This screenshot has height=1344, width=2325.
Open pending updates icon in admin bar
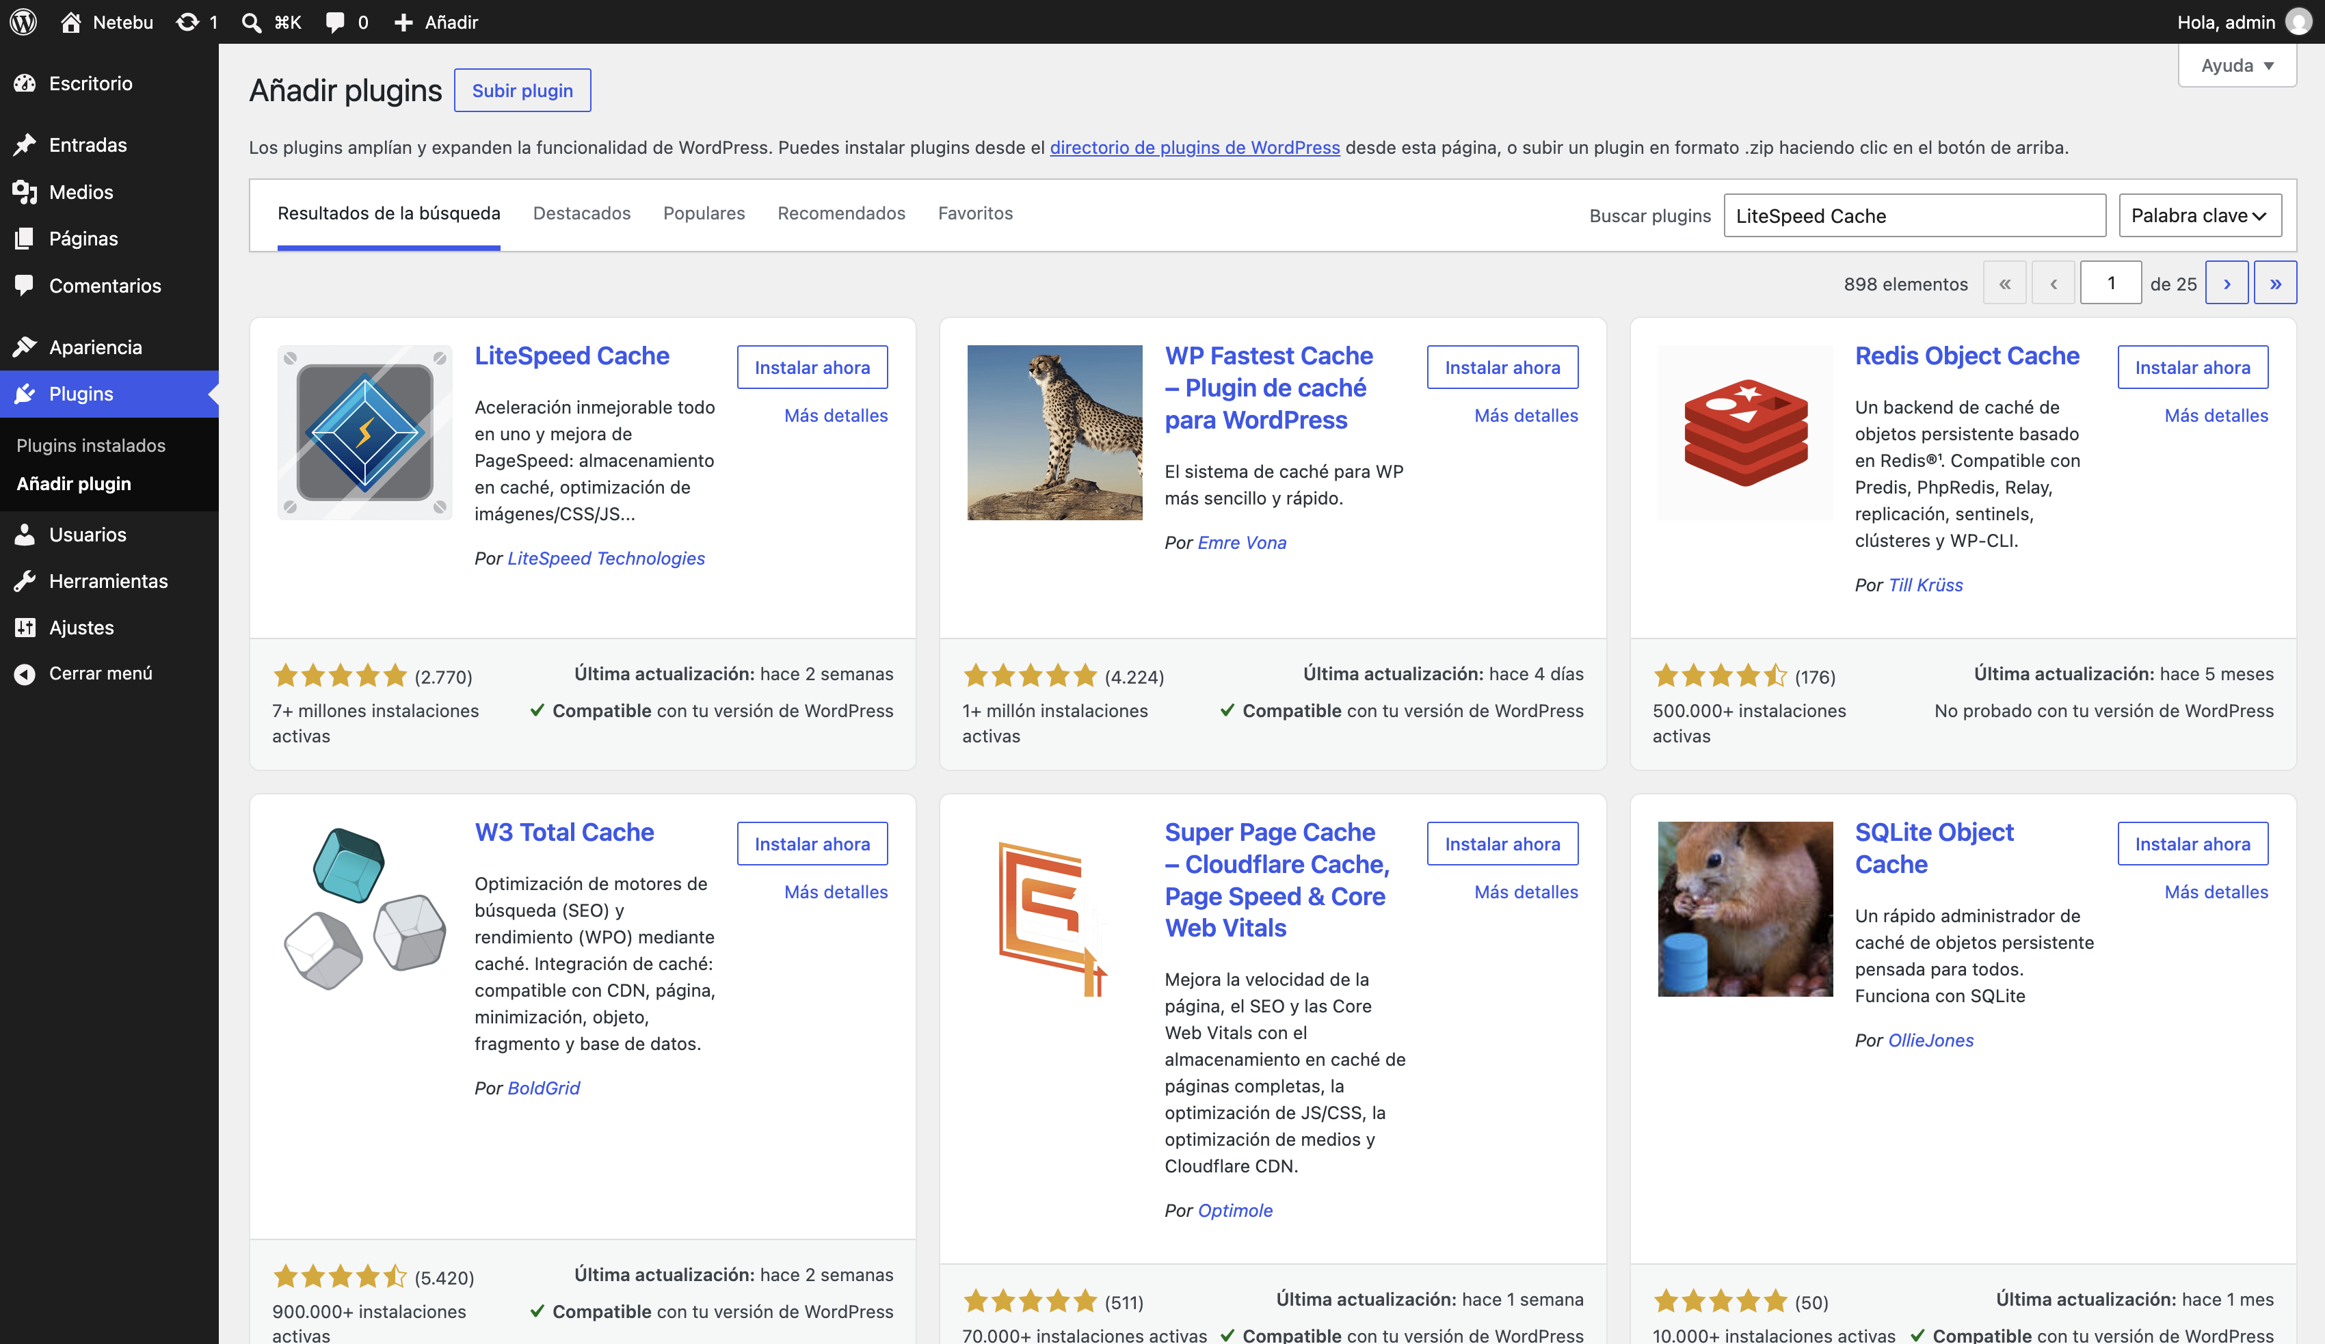point(187,22)
